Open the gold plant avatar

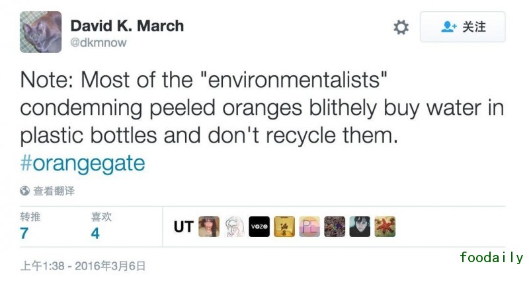[284, 227]
